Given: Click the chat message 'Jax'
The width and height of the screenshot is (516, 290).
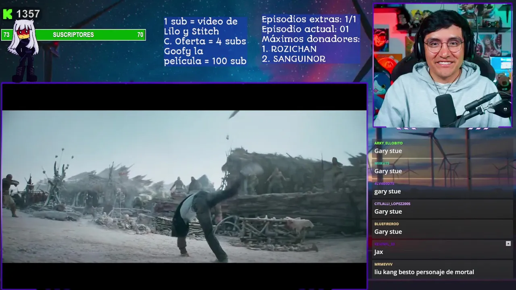Looking at the screenshot, I should [x=379, y=252].
